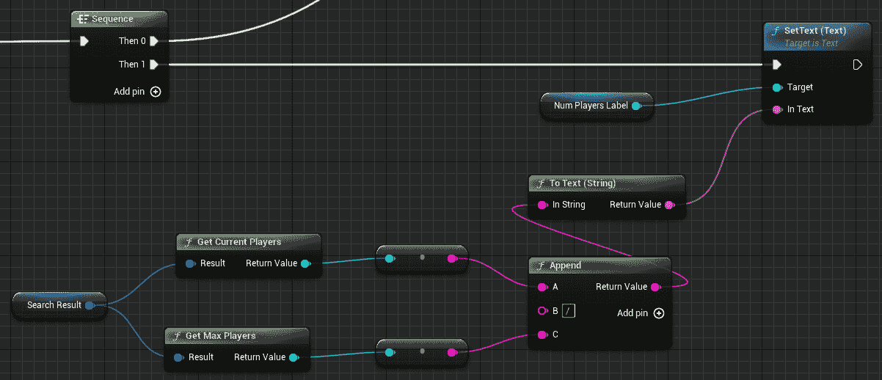Click the SetText output execution pin

857,65
